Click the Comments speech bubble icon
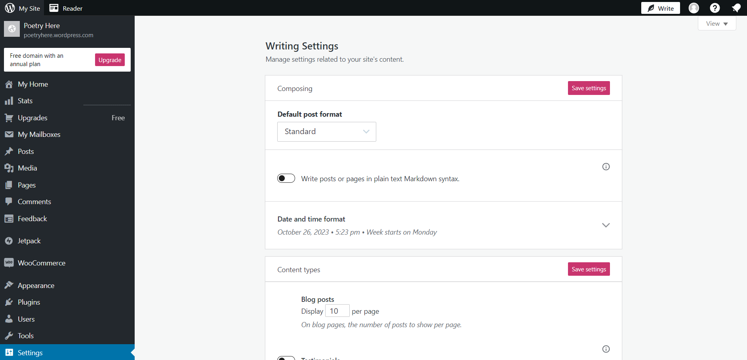The height and width of the screenshot is (360, 747). (x=9, y=202)
